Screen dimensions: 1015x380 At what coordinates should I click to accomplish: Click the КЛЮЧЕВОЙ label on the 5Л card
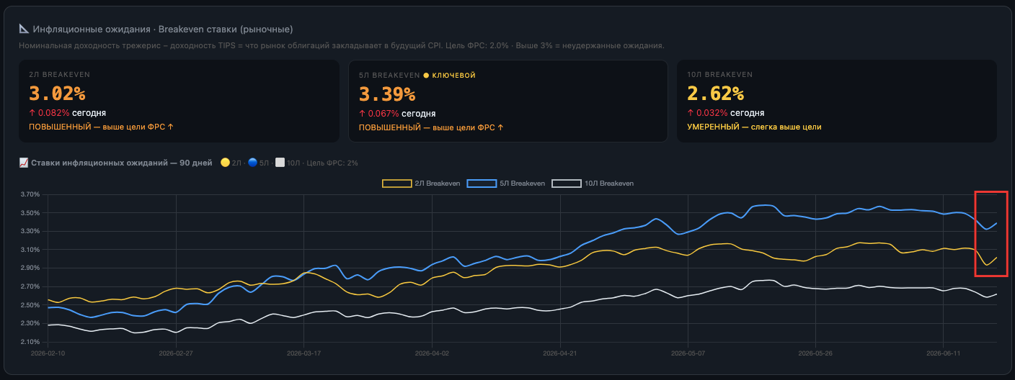pos(454,75)
